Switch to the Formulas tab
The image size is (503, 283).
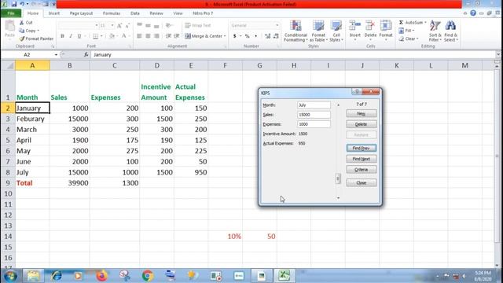(112, 13)
